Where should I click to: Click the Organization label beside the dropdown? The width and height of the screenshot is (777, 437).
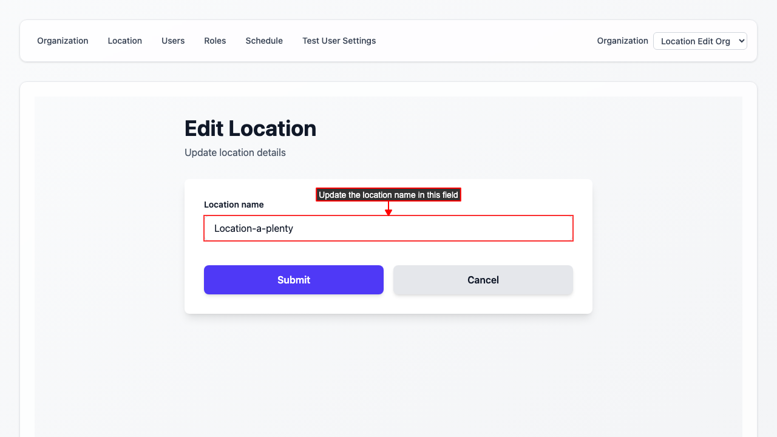pyautogui.click(x=622, y=41)
